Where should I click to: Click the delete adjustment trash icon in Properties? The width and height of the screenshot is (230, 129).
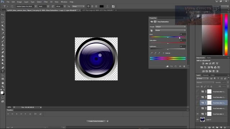tap(184, 66)
